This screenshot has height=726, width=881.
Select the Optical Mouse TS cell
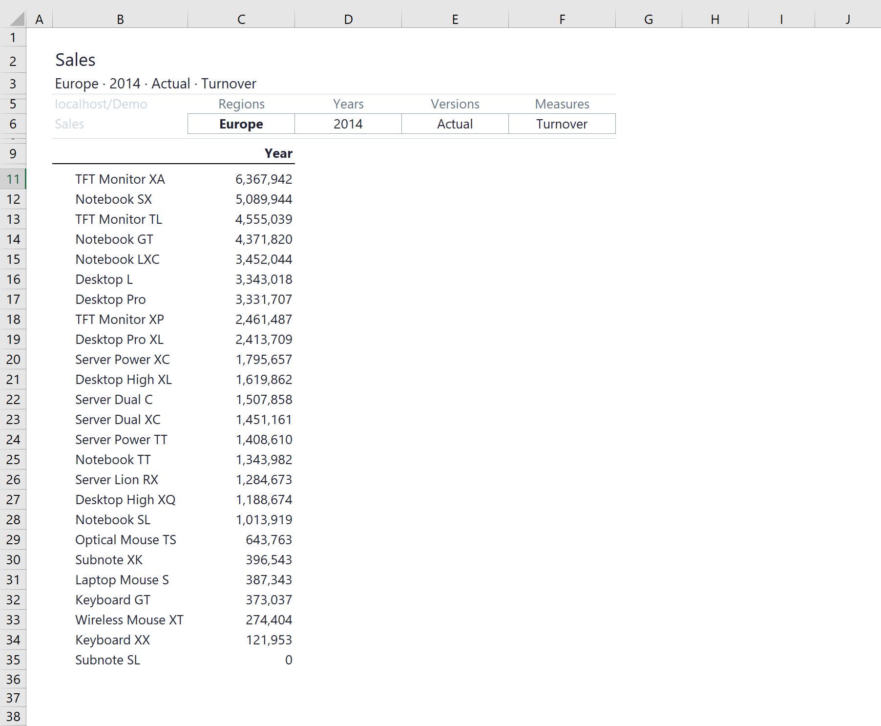tap(120, 540)
